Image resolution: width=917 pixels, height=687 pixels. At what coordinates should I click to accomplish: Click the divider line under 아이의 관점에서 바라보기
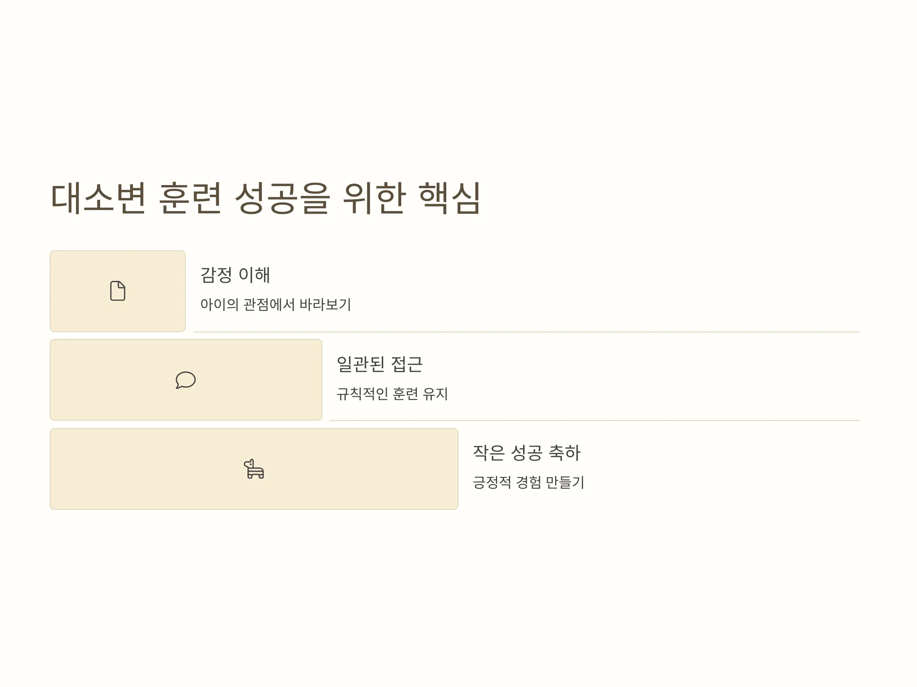(527, 332)
